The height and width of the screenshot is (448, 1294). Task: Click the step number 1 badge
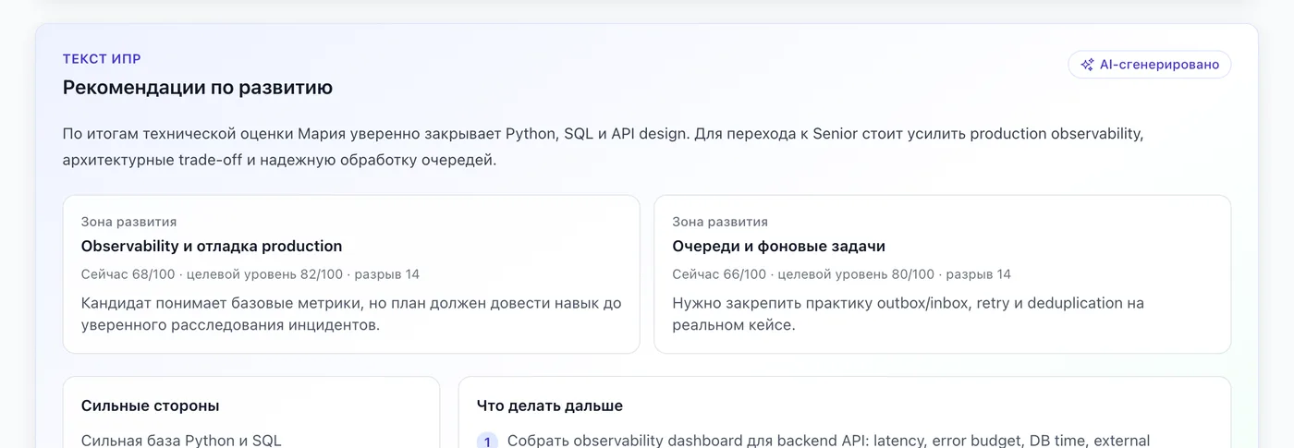(487, 441)
